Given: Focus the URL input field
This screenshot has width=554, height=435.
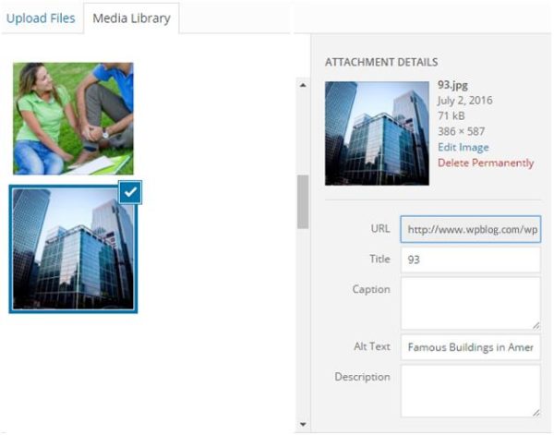Looking at the screenshot, I should point(471,229).
